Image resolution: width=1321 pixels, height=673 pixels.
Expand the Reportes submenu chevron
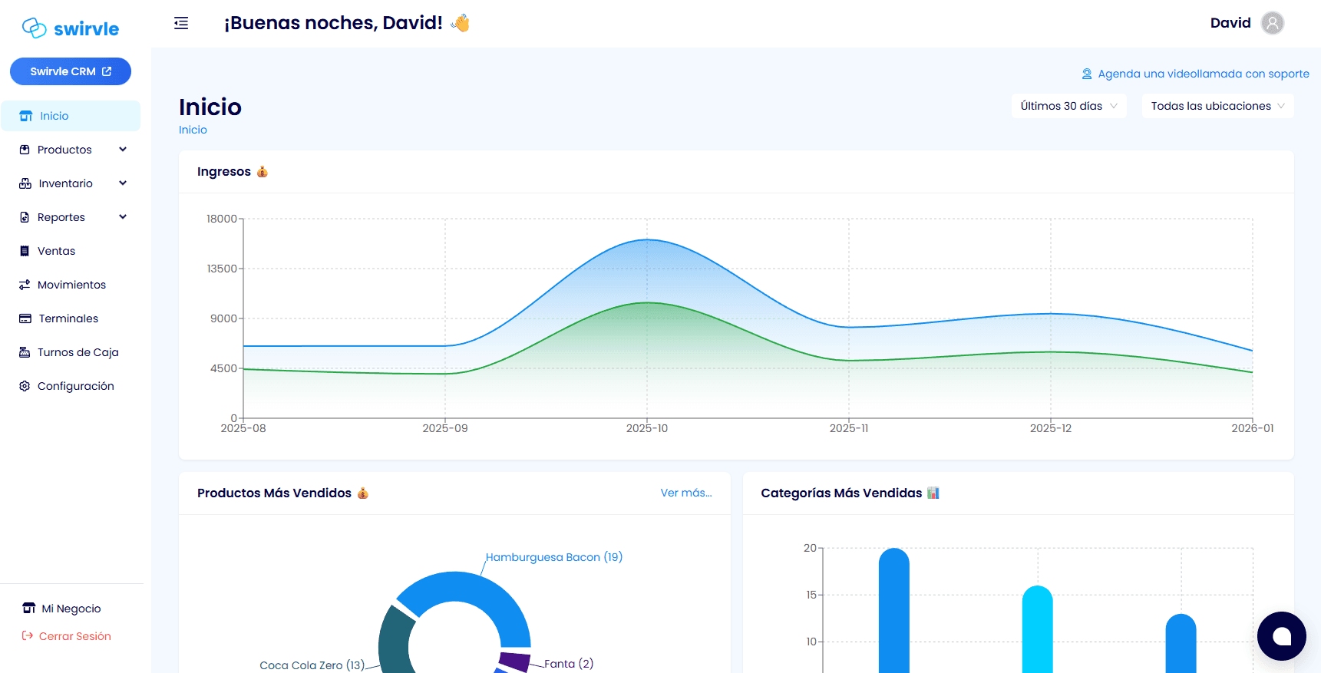click(123, 217)
